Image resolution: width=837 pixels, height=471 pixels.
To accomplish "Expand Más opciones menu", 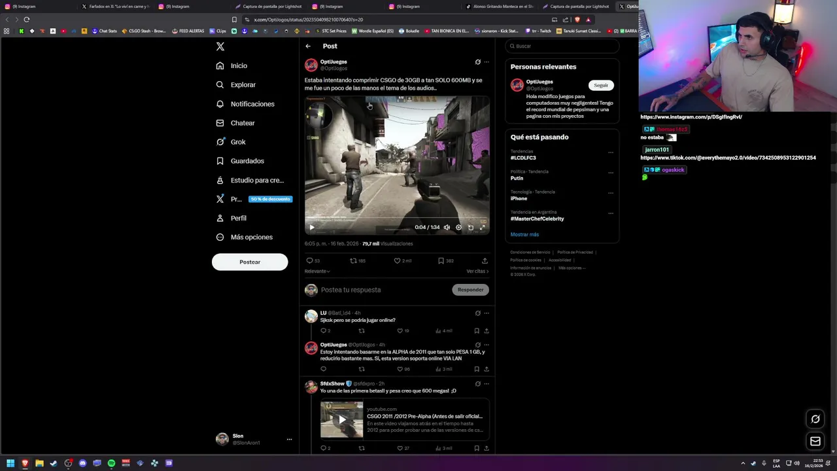I will (245, 237).
